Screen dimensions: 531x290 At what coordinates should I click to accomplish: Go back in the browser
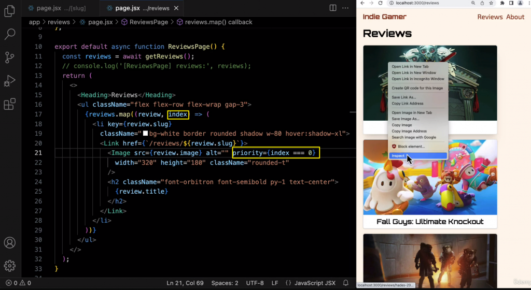(x=362, y=3)
